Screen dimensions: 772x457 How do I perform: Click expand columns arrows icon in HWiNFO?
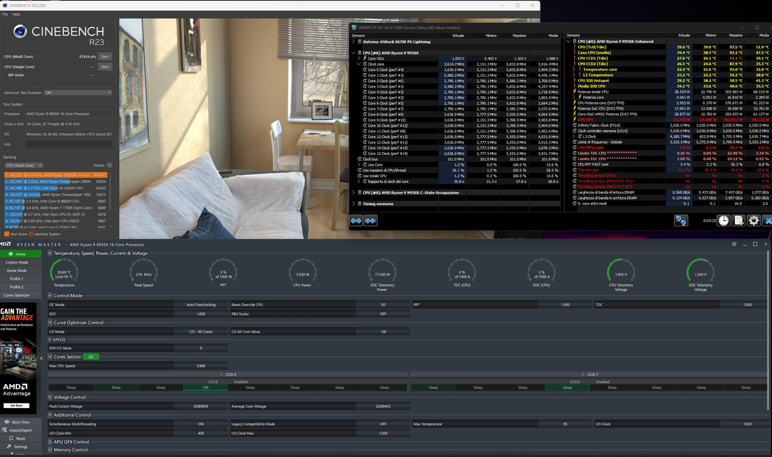(x=356, y=221)
